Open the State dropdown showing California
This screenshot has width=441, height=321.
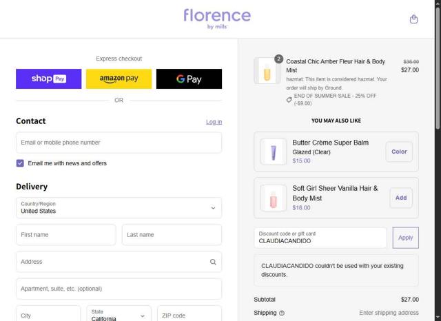tap(119, 315)
